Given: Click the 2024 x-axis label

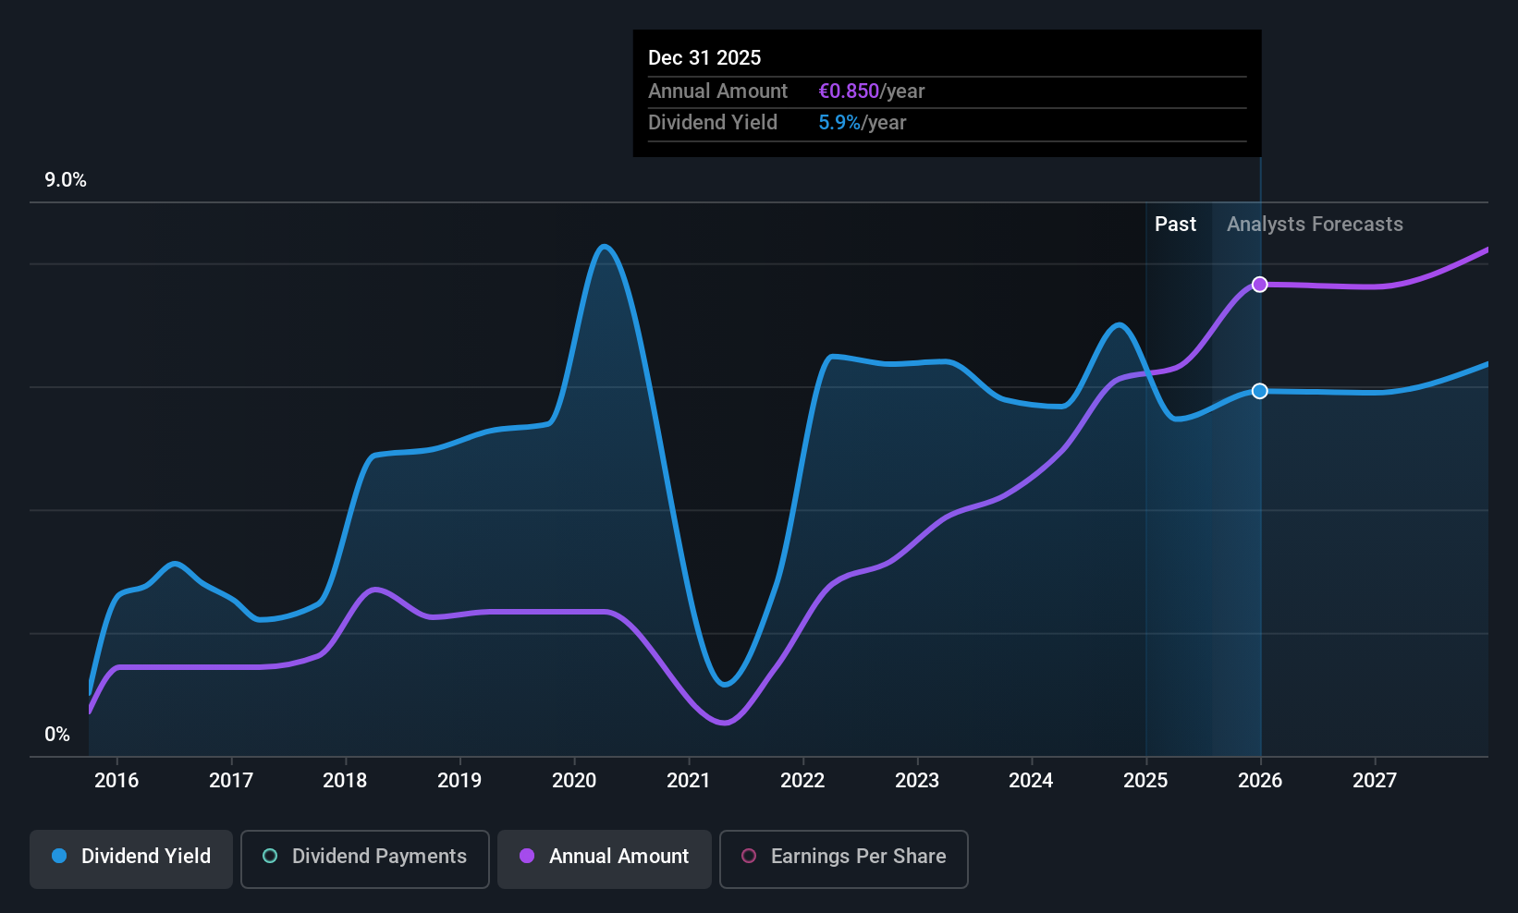Looking at the screenshot, I should (x=1031, y=781).
